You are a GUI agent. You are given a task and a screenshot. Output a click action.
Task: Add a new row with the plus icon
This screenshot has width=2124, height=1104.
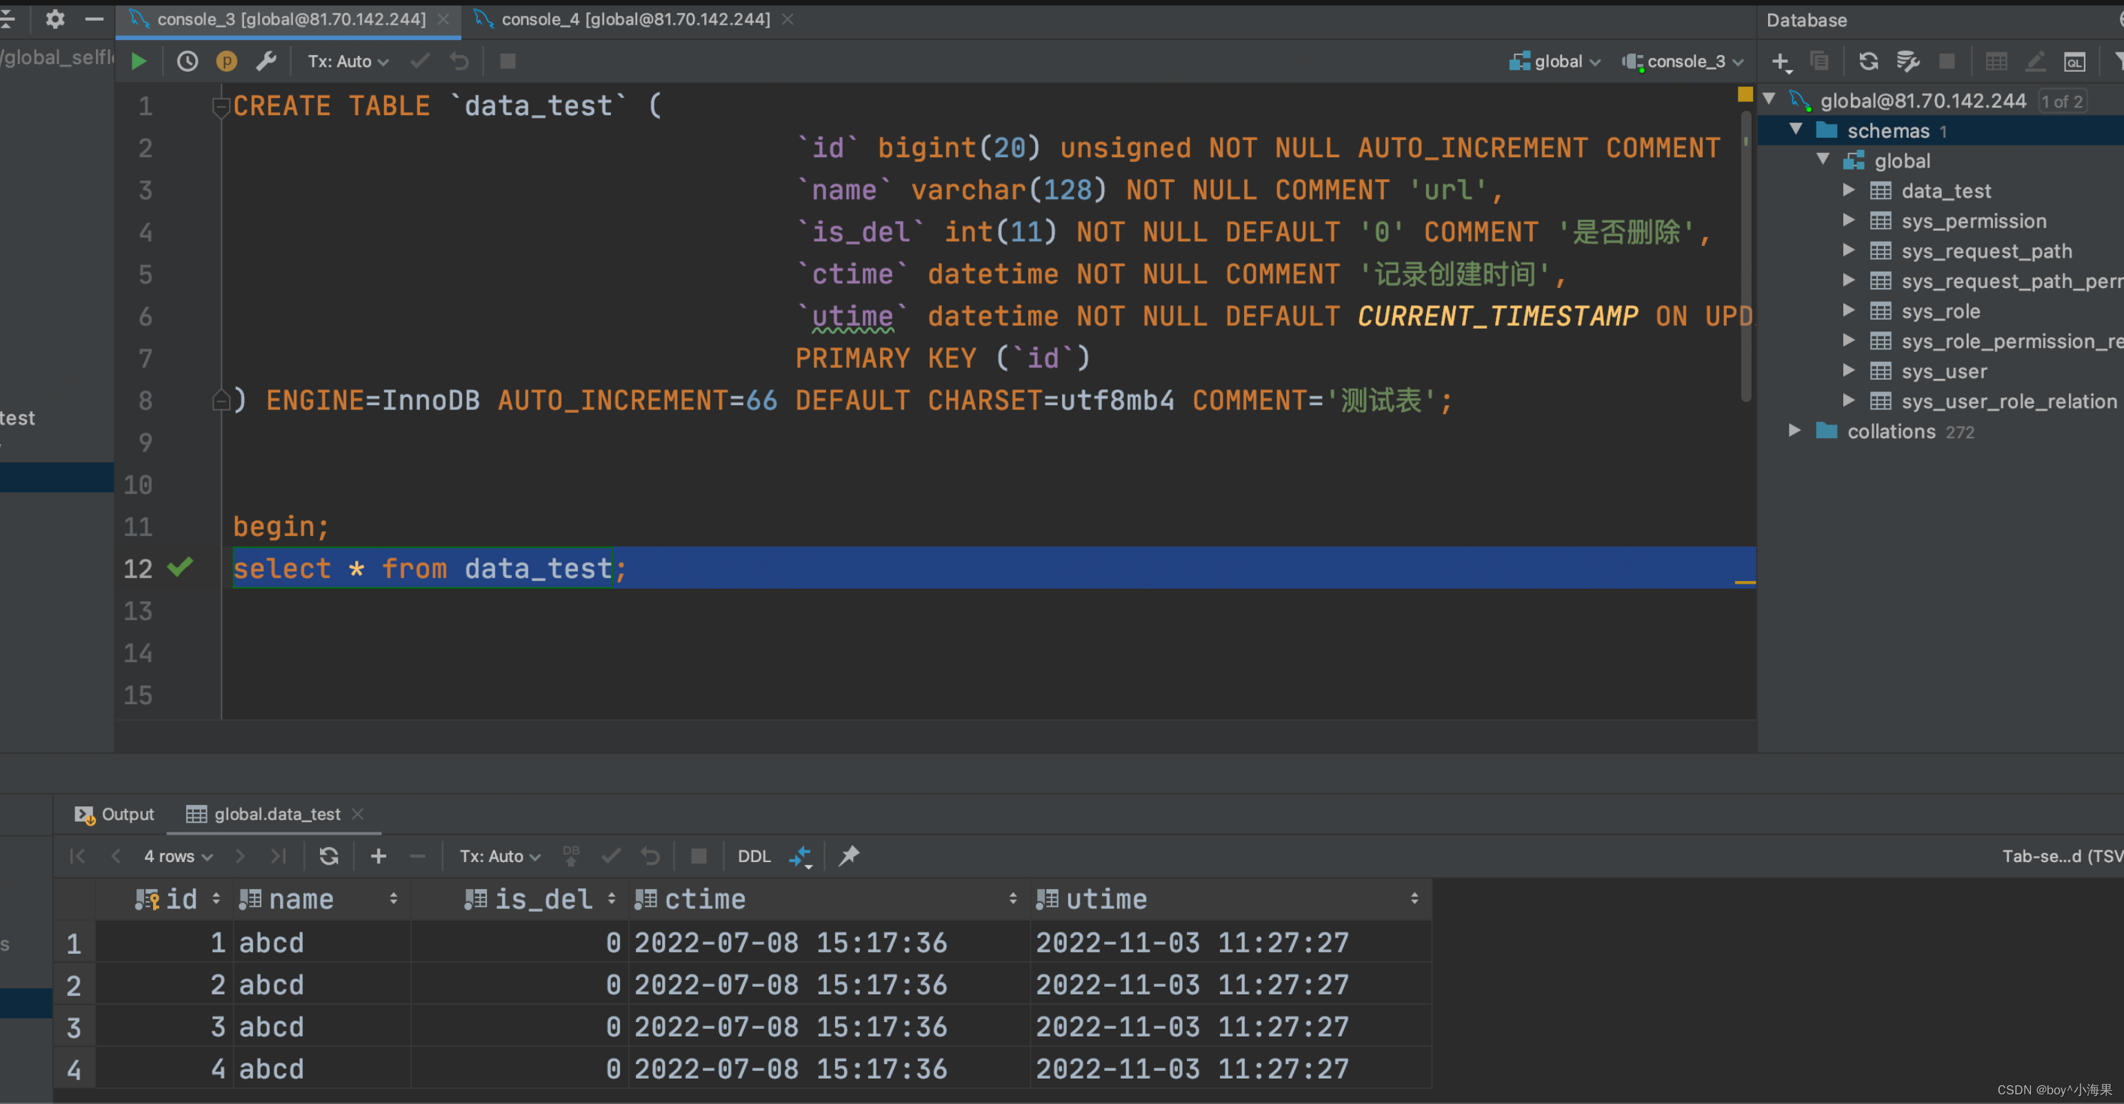pyautogui.click(x=379, y=856)
